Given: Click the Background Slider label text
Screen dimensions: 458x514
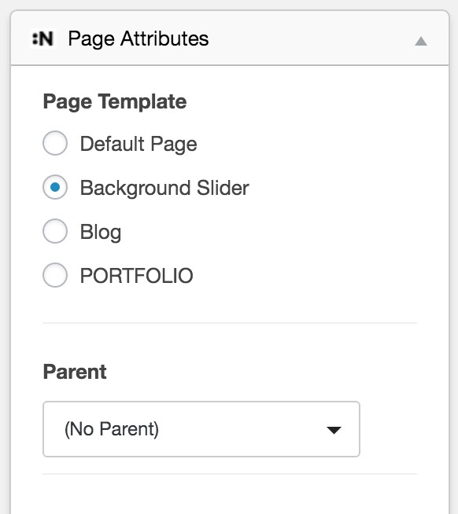Looking at the screenshot, I should 164,188.
